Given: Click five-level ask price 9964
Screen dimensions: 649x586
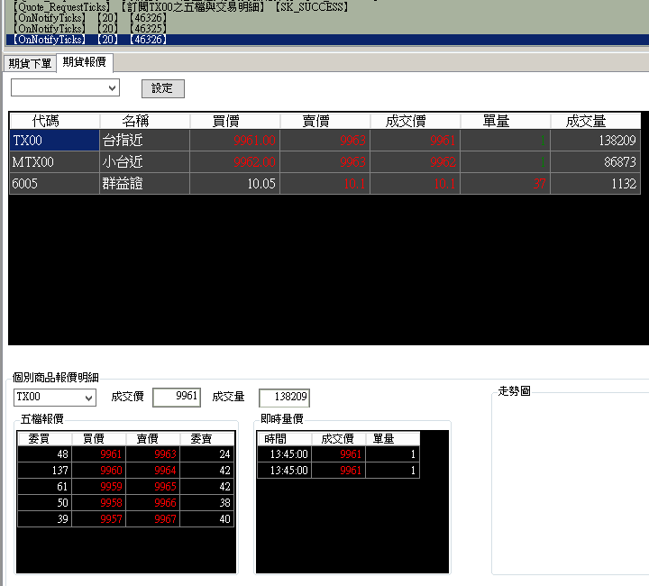Looking at the screenshot, I should (x=153, y=470).
